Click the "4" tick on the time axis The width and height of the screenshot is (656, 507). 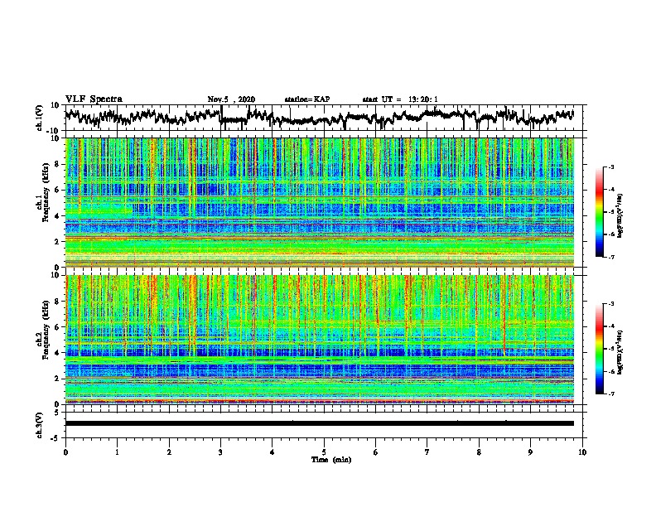pyautogui.click(x=273, y=452)
